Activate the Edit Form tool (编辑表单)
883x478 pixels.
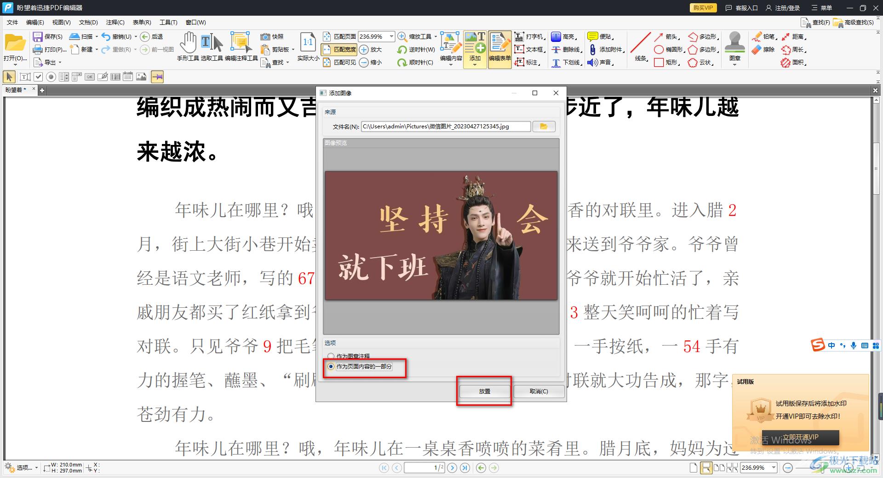499,49
